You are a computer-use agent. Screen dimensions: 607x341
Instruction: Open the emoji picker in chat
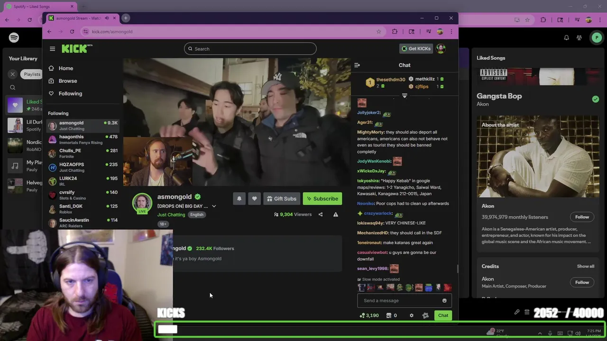[x=444, y=301]
